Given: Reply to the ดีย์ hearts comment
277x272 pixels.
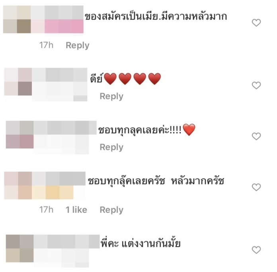Looking at the screenshot, I should pos(111,96).
